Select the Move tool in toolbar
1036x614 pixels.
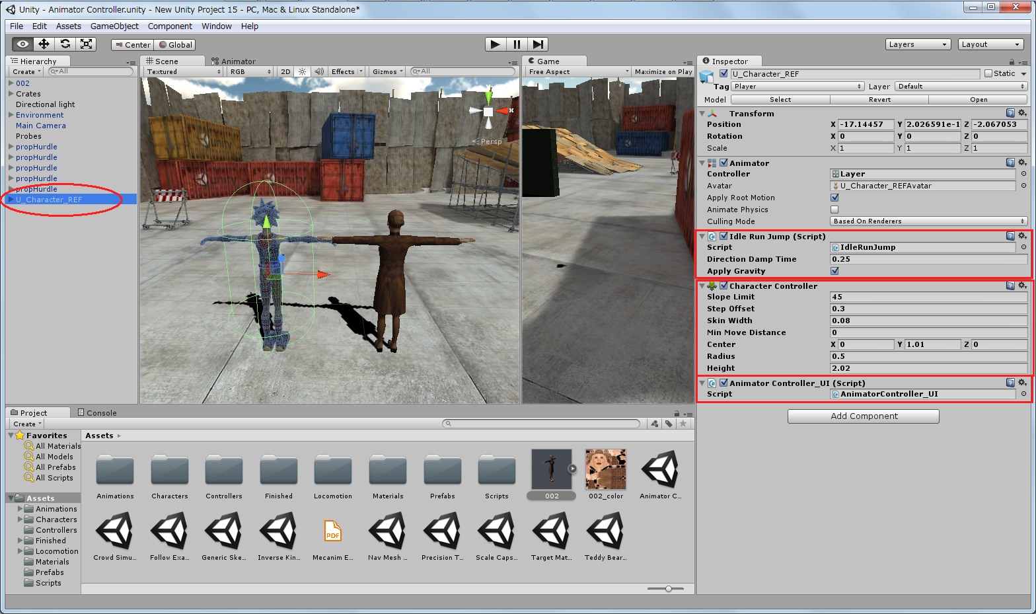click(x=44, y=44)
